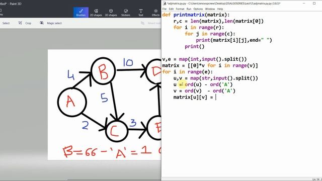Open the Run menu in IDLE
This screenshot has height=181, width=322.
pos(189,9)
